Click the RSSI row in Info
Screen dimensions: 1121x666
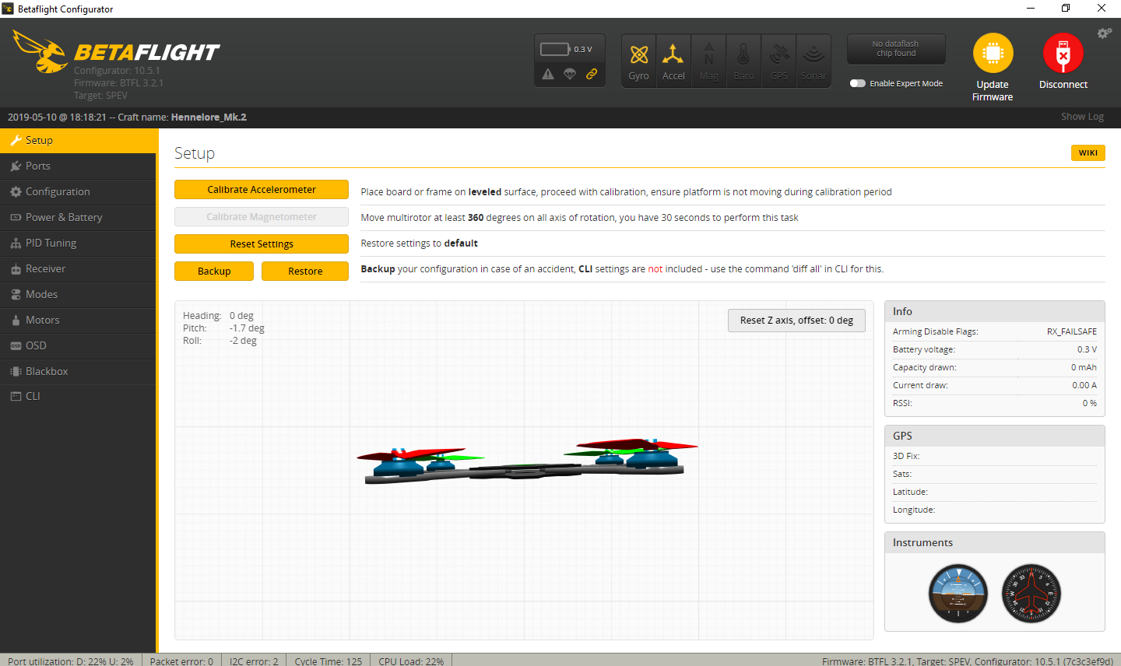pos(995,403)
